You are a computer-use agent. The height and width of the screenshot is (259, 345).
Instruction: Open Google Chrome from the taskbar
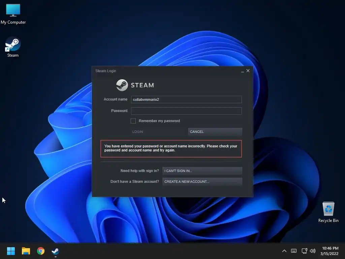coord(41,251)
